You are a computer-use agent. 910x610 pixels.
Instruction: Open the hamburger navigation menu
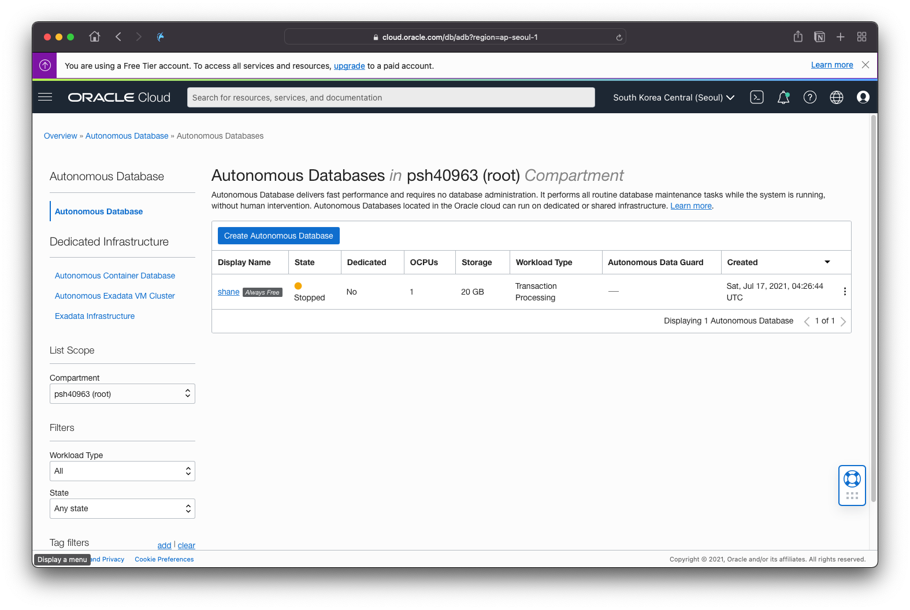[x=45, y=97]
